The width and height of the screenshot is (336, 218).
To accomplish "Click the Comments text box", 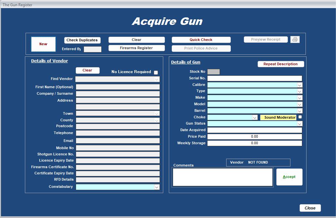I will (x=222, y=177).
